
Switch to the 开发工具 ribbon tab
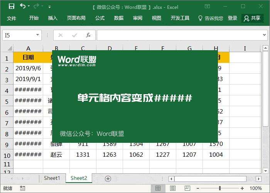tap(180, 18)
